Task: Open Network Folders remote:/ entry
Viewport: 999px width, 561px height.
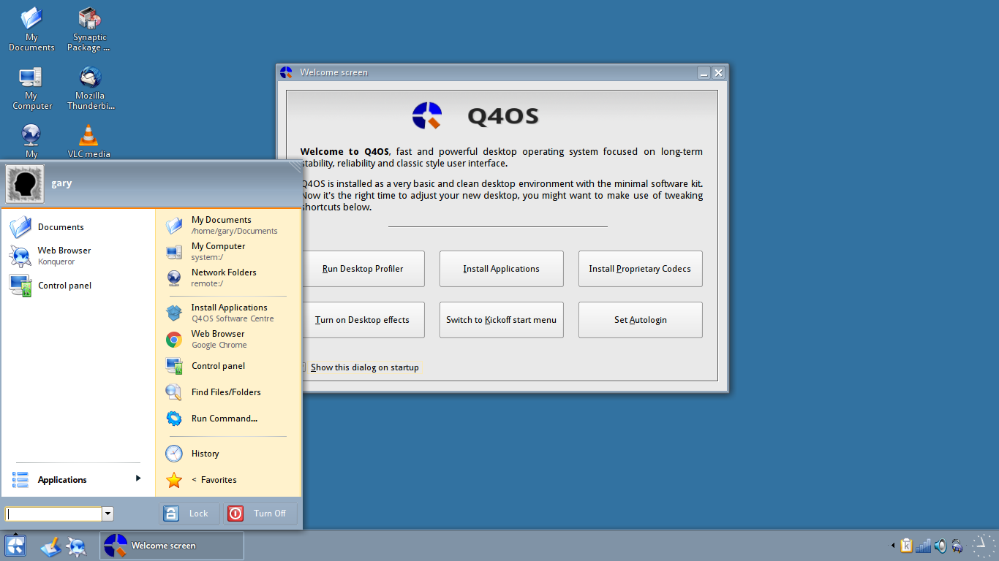Action: pyautogui.click(x=227, y=278)
